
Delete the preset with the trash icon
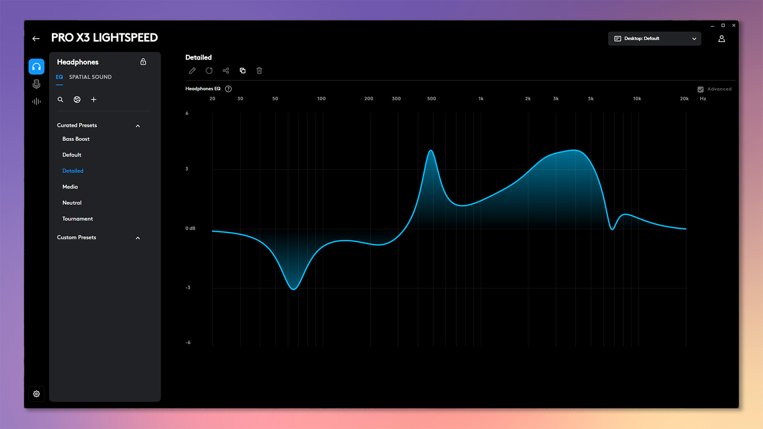click(259, 71)
